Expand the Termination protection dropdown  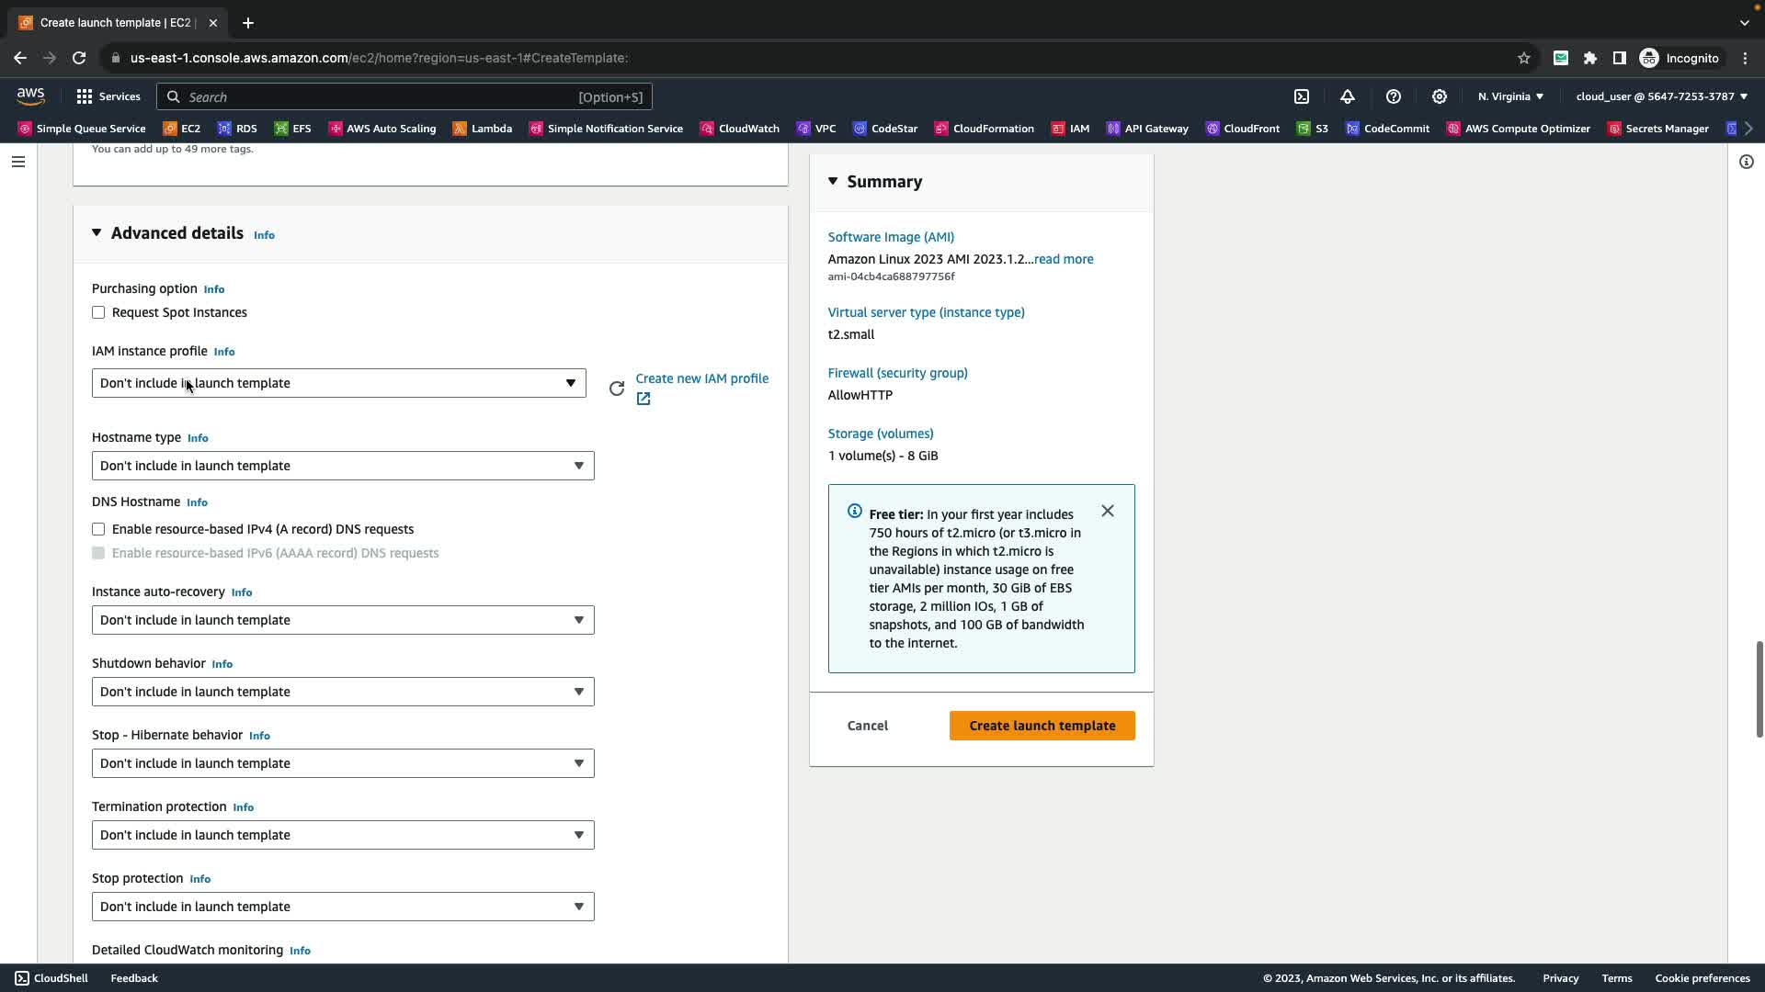pos(342,836)
